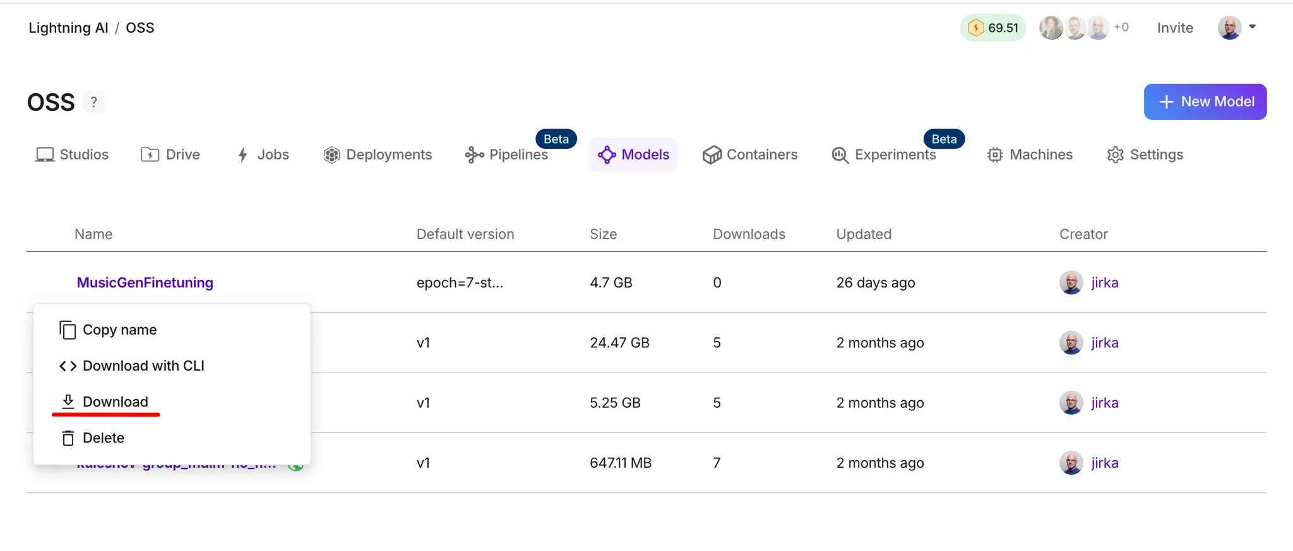Click Delete with the trash icon
This screenshot has height=551, width=1293.
(93, 438)
